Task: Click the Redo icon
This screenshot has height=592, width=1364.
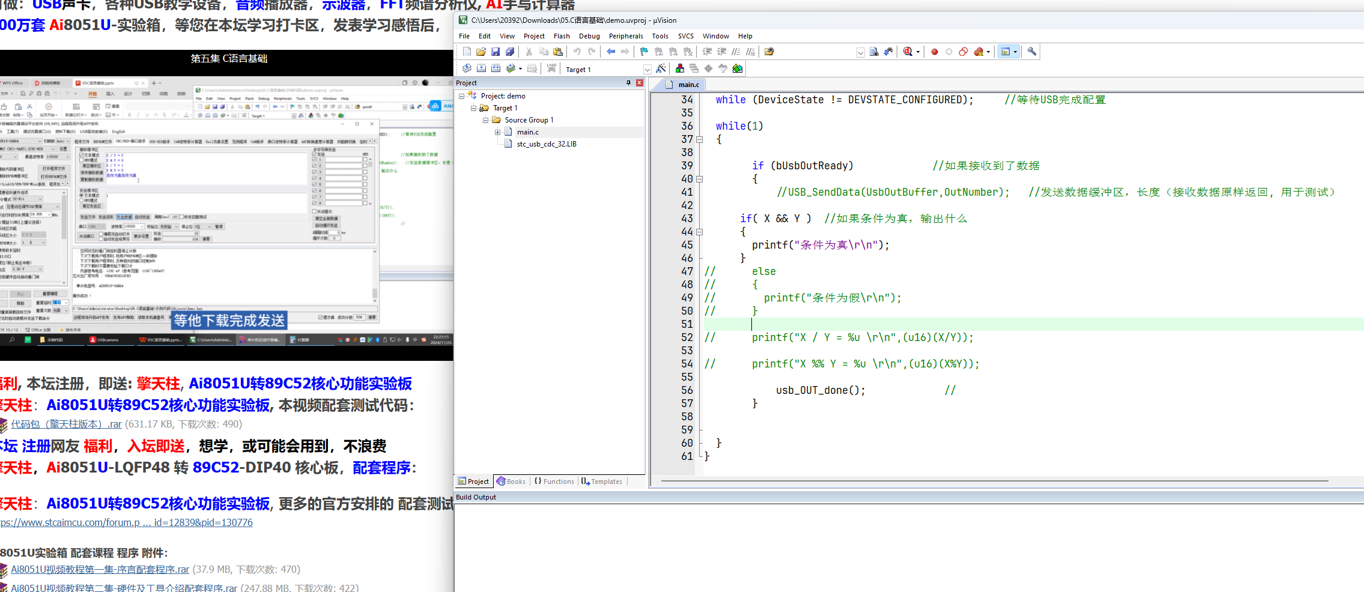Action: [x=592, y=52]
